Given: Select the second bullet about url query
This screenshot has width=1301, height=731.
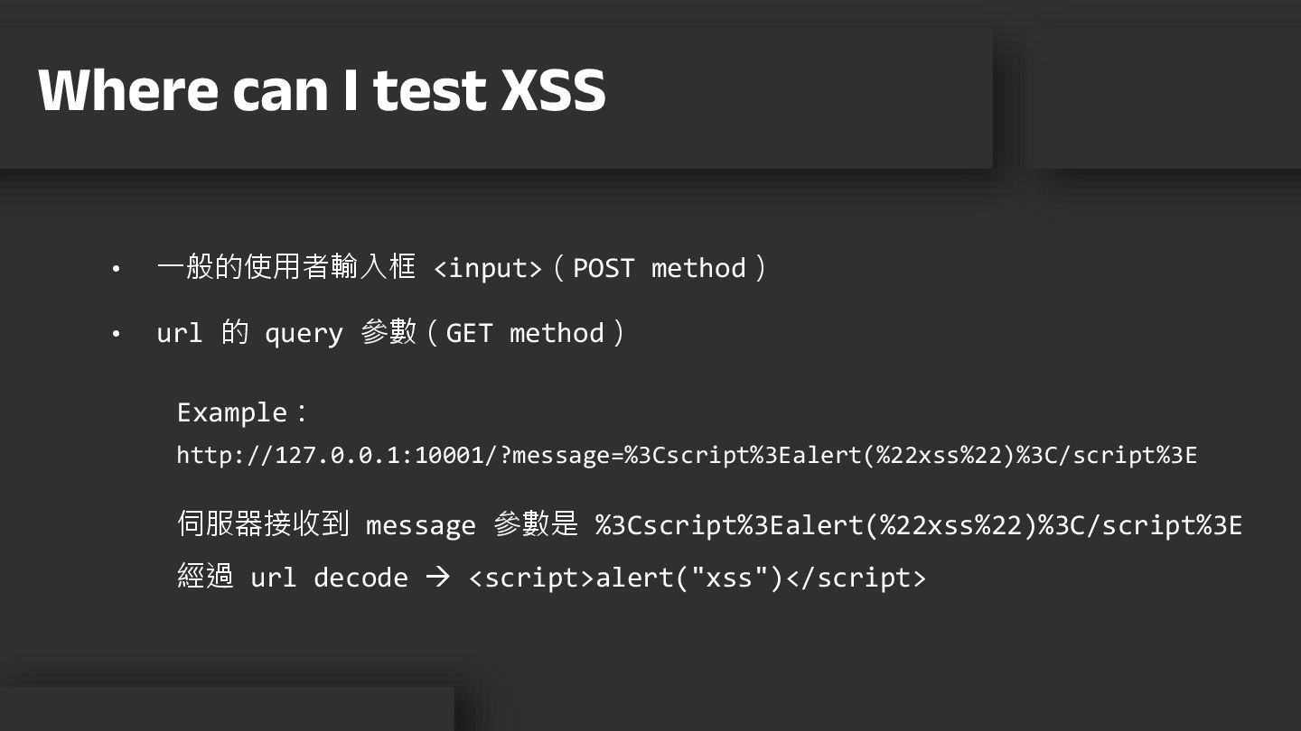Looking at the screenshot, I should point(390,333).
